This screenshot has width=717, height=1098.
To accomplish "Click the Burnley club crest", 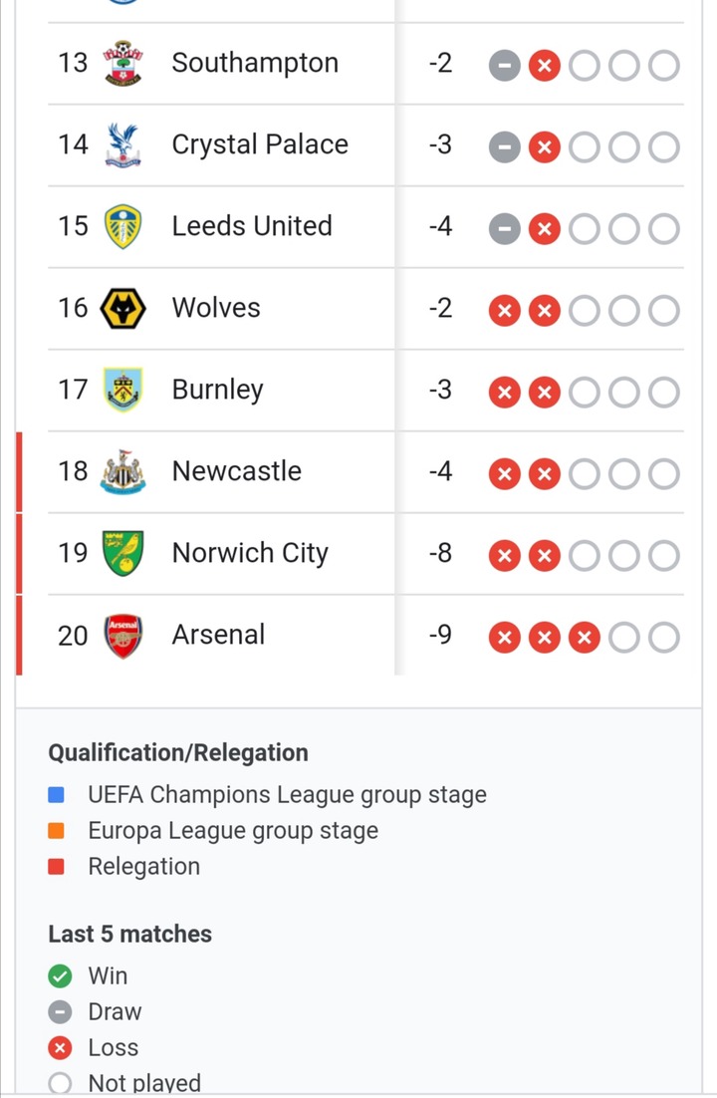I will coord(123,390).
